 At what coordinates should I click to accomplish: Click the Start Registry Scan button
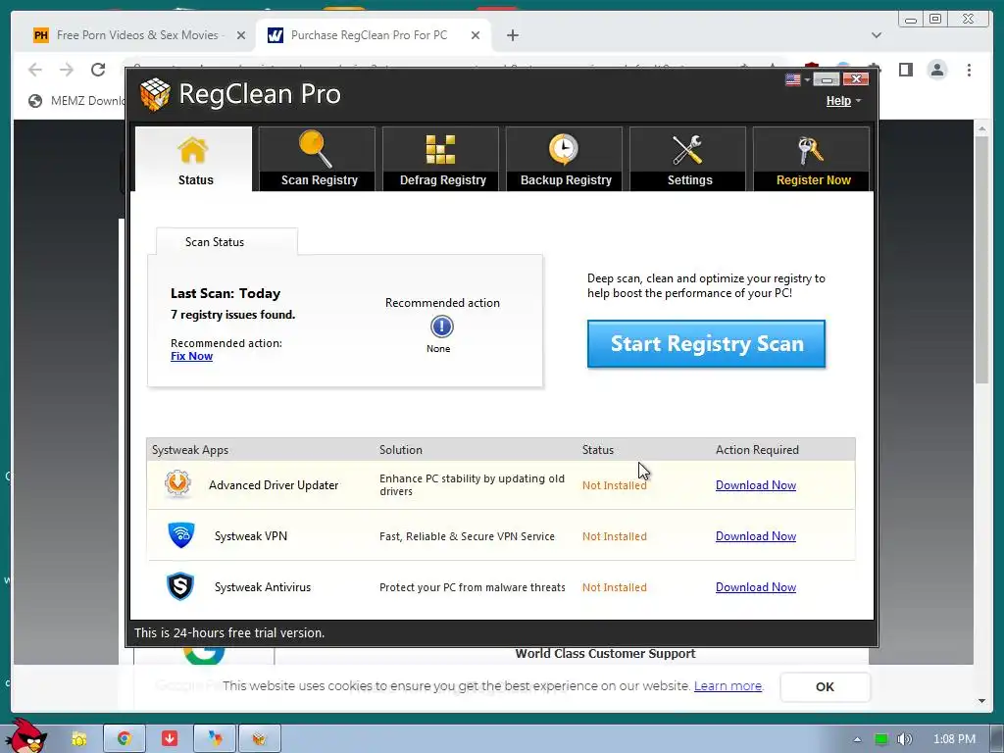coord(706,344)
